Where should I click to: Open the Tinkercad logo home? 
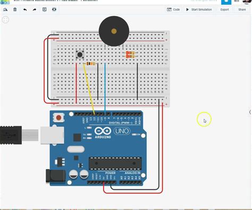(x=5, y=2)
